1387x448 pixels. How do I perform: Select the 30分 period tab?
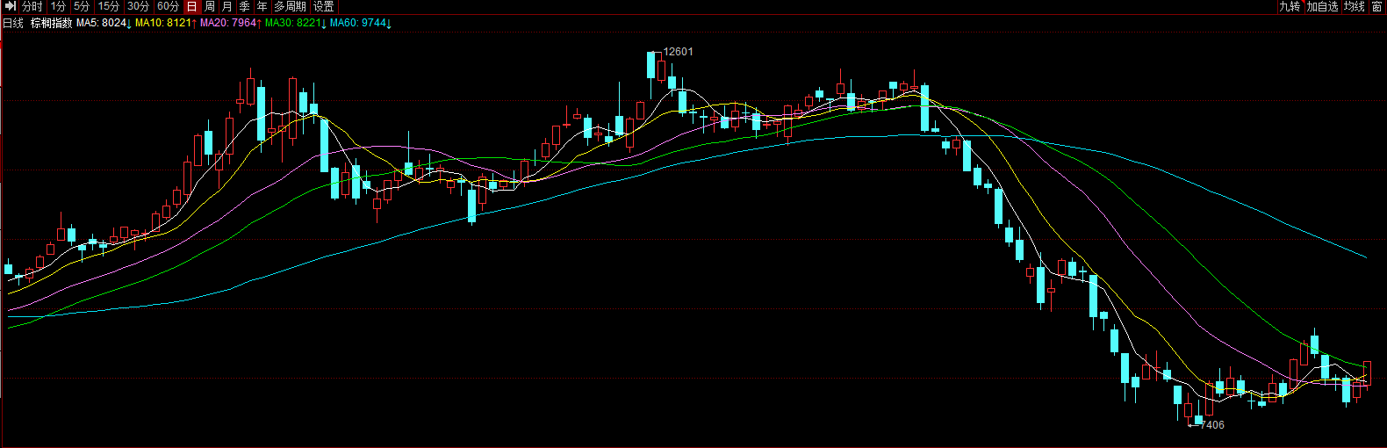coord(139,6)
